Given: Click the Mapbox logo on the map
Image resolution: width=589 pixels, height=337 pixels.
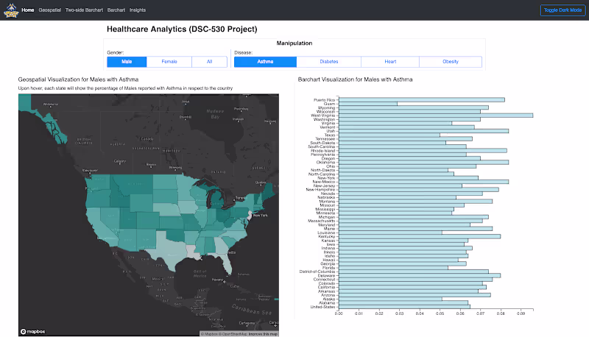Looking at the screenshot, I should 32,332.
